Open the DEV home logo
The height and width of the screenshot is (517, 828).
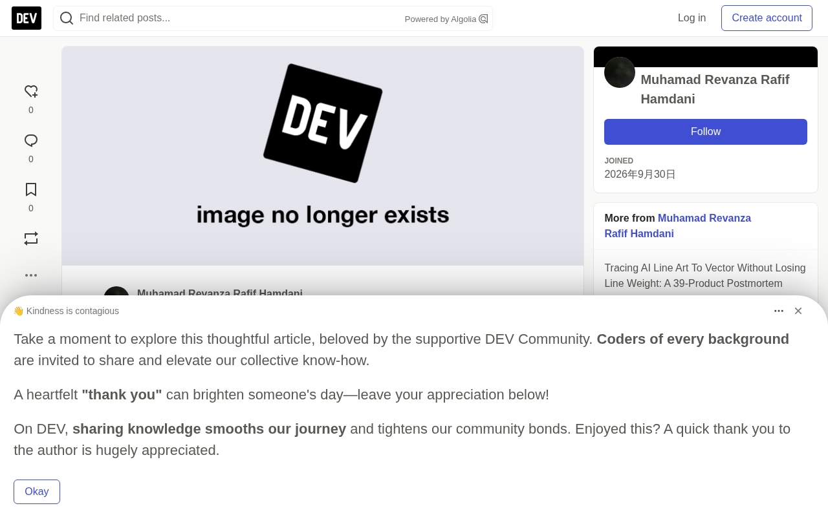(x=27, y=18)
